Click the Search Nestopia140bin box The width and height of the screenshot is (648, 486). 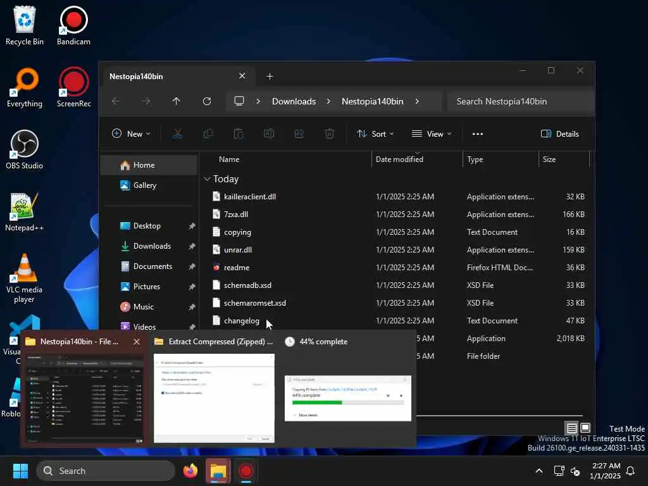click(521, 101)
